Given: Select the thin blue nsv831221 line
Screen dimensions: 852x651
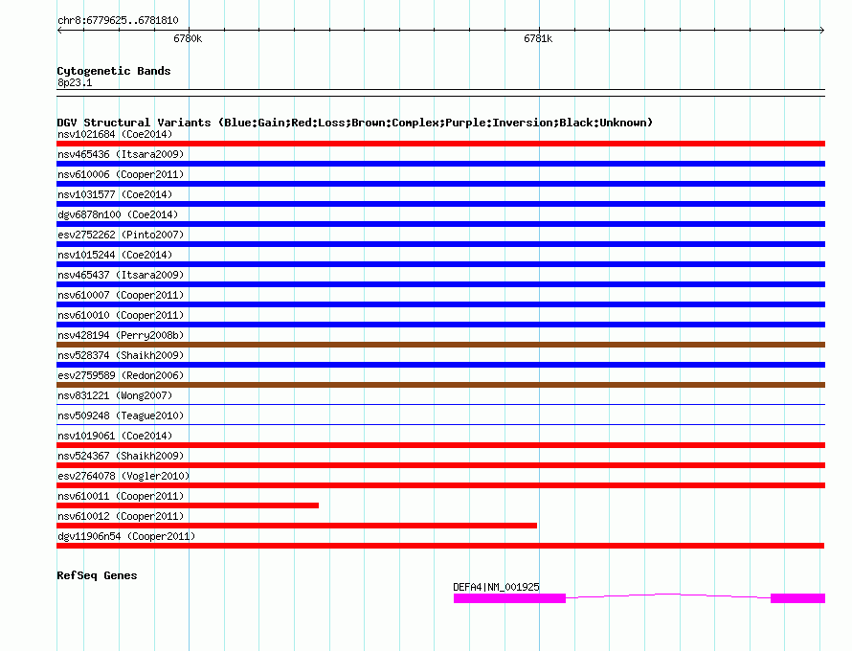Looking at the screenshot, I should click(440, 405).
